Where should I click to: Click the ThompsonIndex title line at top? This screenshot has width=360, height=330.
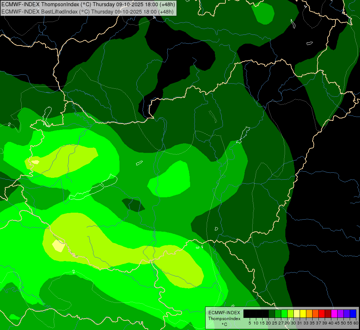[x=88, y=4]
